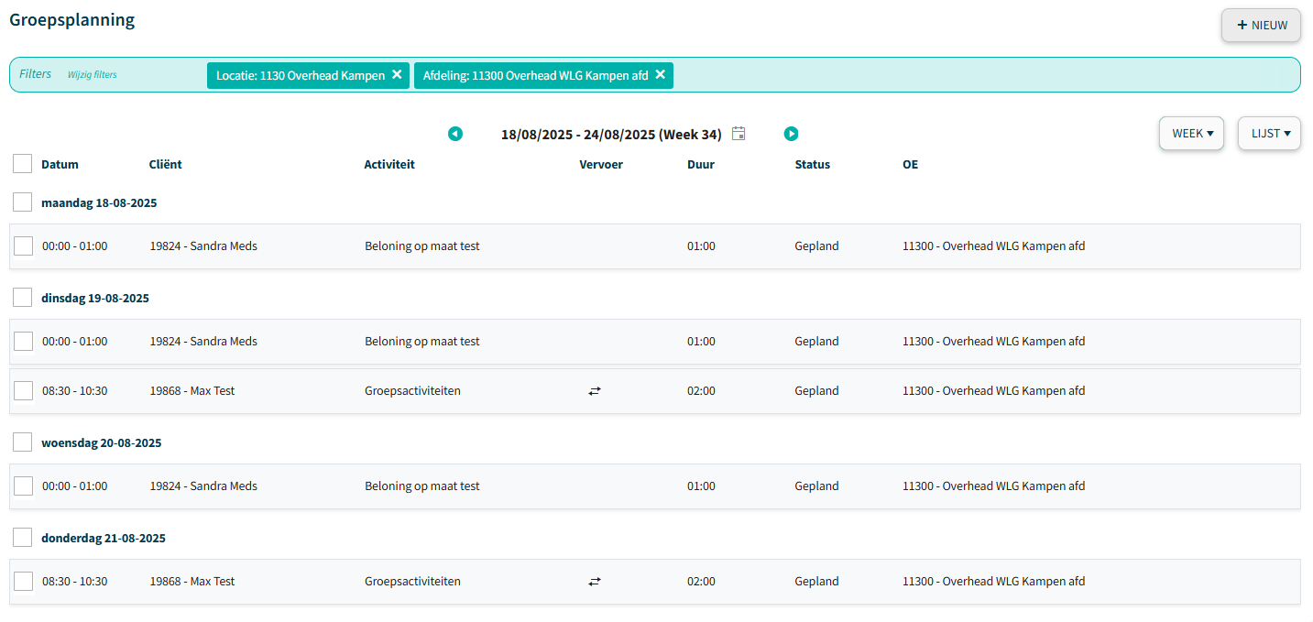Screen dimensions: 1313x622
Task: Tick checkbox for dinsdag 08:30 Max Test row
Action: click(x=24, y=391)
